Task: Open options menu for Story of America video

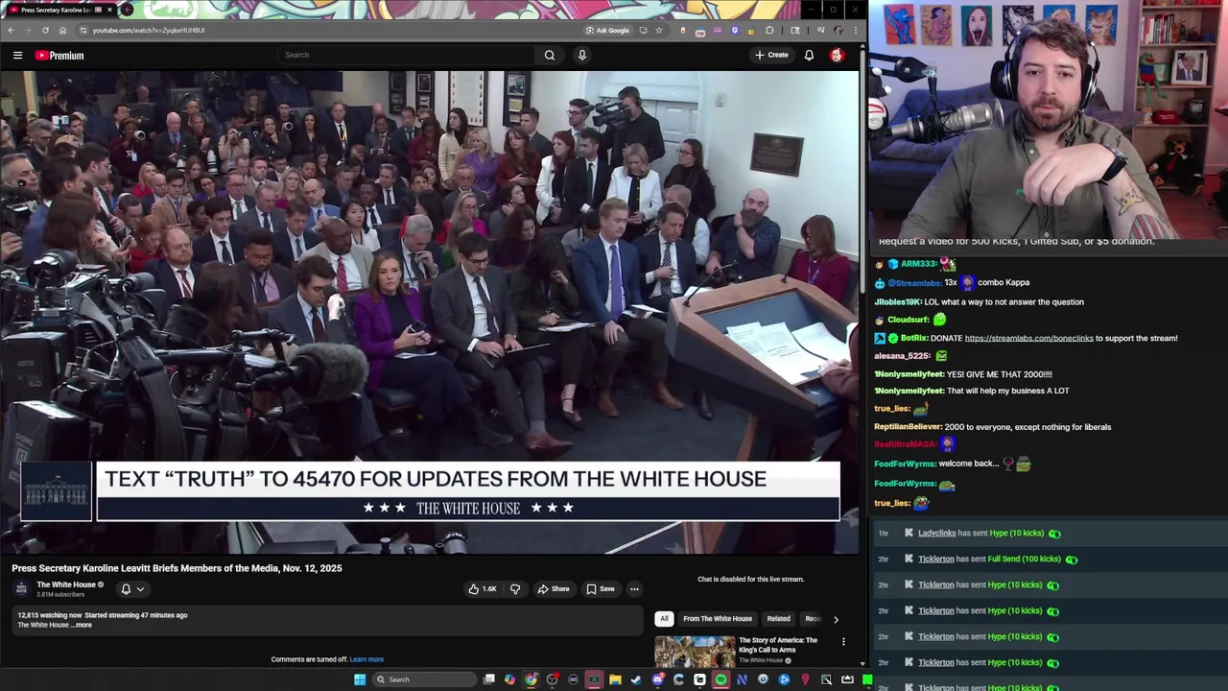Action: 843,641
